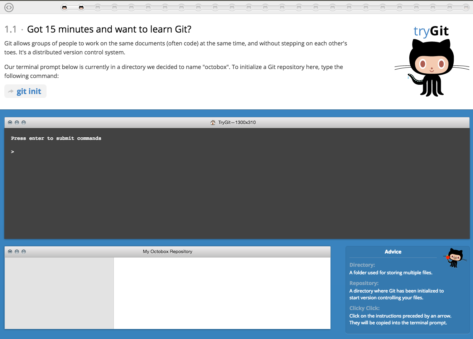Click the octocat icon in Advice panel

click(x=455, y=257)
